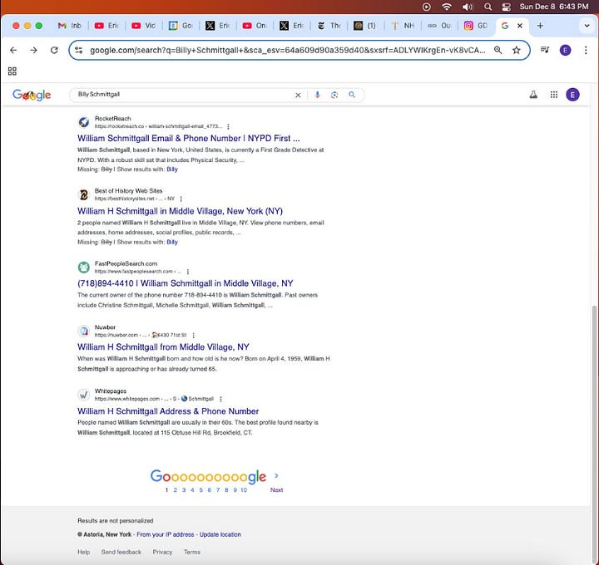Switch to the YouTube Vid tab
This screenshot has width=599, height=565.
pos(144,26)
